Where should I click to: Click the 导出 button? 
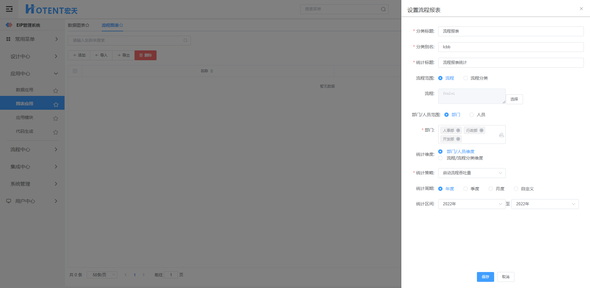(123, 55)
